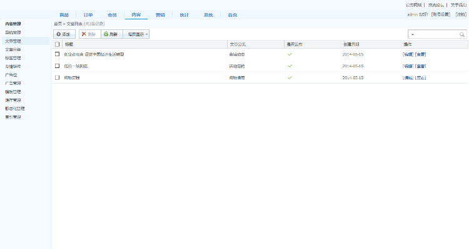The image size is (469, 249).
Task: Switch to the 会员 tab
Action: coord(112,15)
